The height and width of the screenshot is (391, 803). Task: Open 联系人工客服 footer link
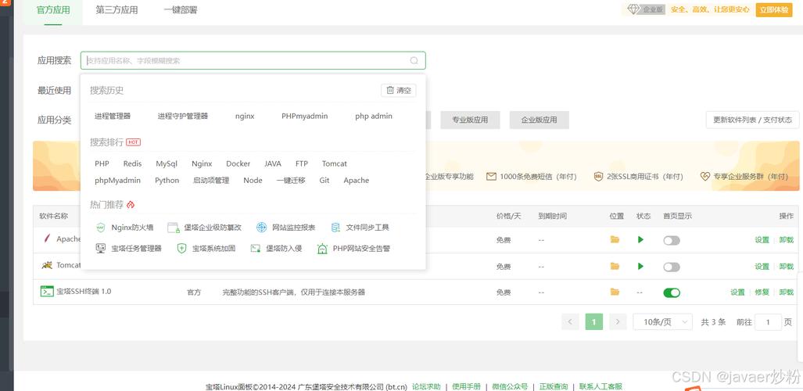click(x=600, y=386)
